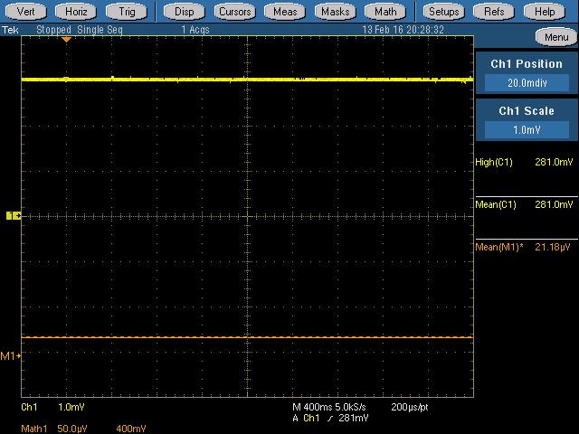Open the Disp menu
This screenshot has width=579, height=434.
pyautogui.click(x=185, y=12)
